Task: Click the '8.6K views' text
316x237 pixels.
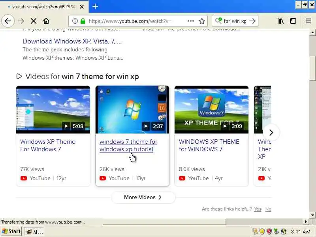Action: 192,169
